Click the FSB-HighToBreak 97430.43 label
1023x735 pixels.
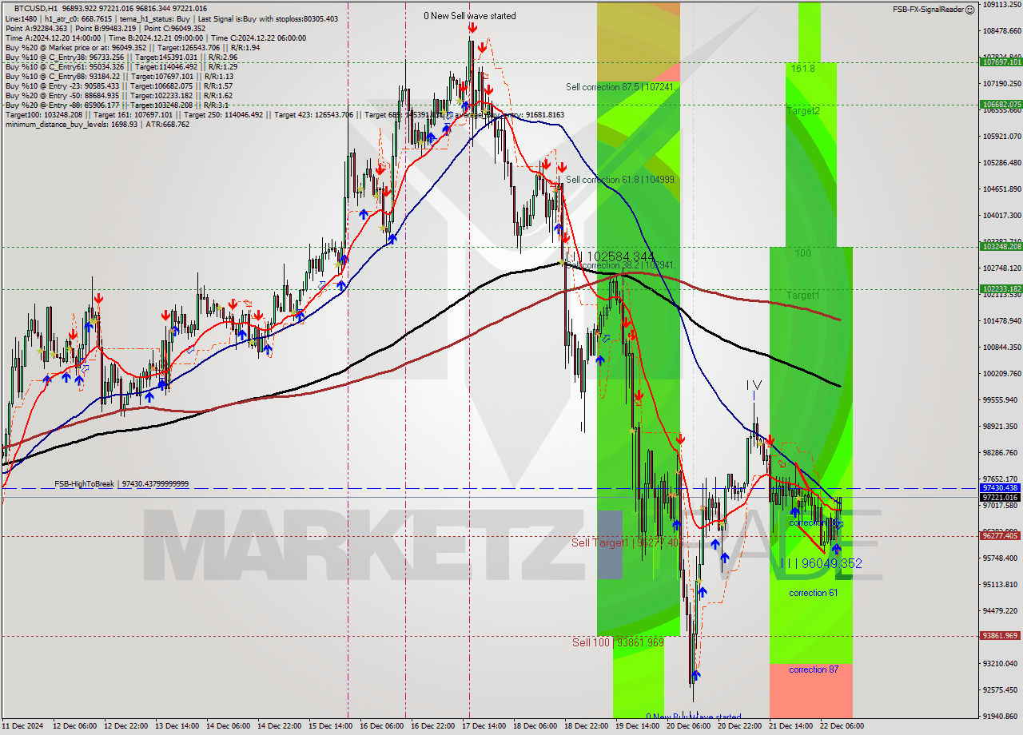[121, 484]
